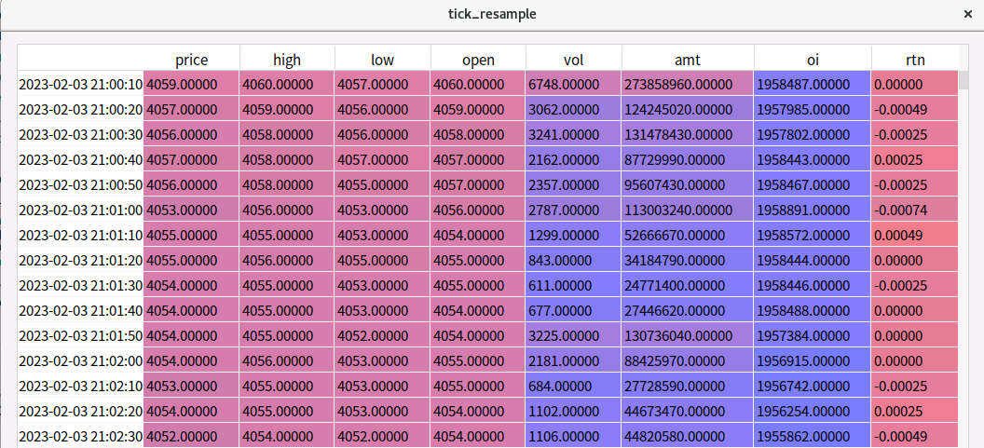
Task: Select amt cell 24771400.00000
Action: 688,285
